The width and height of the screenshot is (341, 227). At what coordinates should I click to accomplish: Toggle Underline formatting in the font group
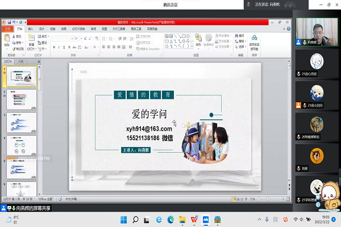65,48
